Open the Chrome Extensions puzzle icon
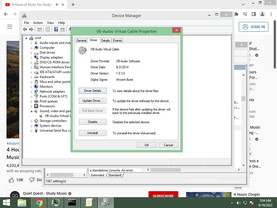This screenshot has height=208, width=277. click(x=236, y=14)
